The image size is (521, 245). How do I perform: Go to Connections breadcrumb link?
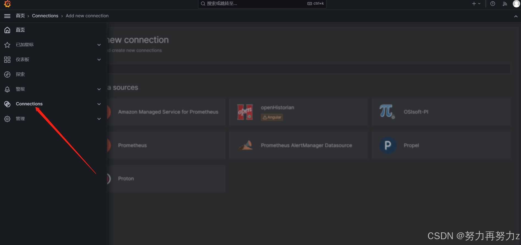coord(45,16)
